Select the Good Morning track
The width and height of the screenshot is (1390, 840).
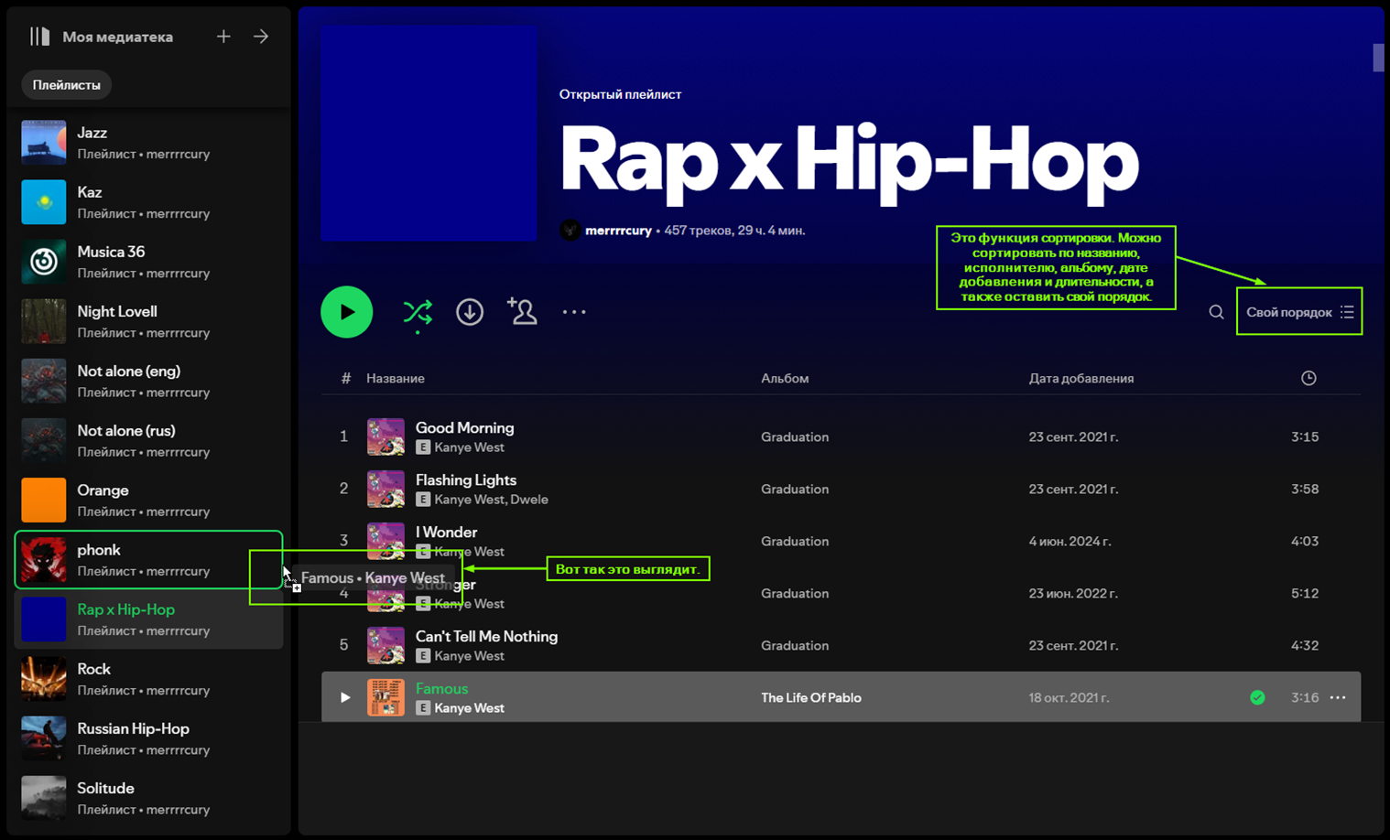841,436
